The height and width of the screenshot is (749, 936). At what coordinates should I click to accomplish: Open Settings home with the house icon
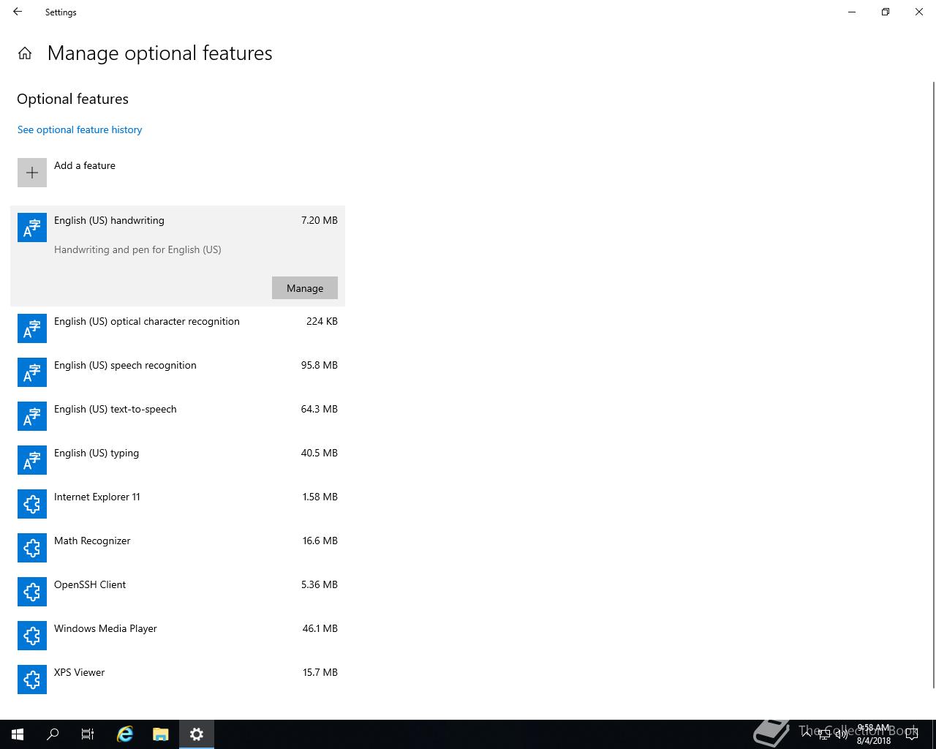coord(25,53)
